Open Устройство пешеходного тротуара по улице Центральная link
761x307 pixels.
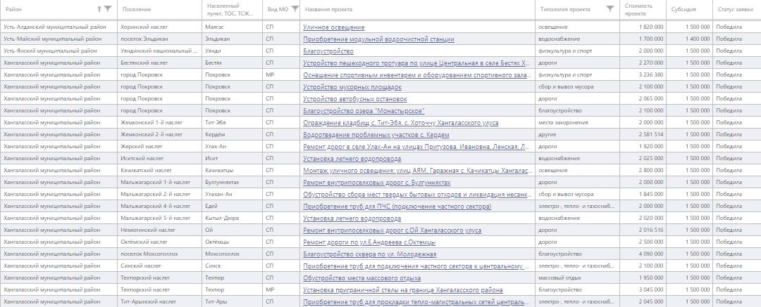coord(417,63)
